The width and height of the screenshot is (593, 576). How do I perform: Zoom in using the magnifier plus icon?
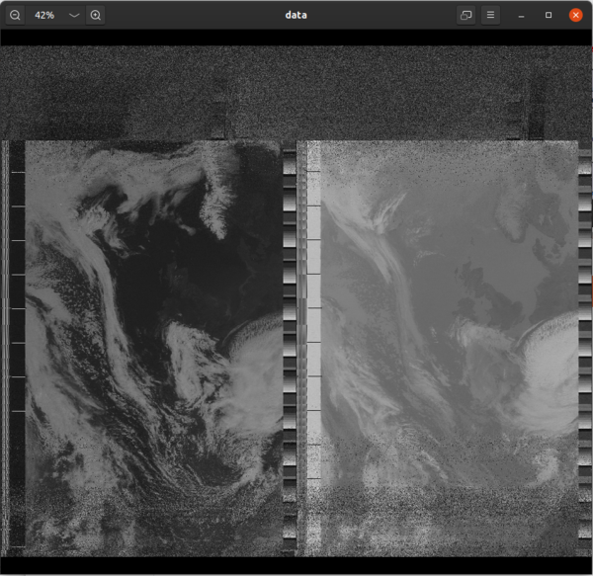(x=95, y=15)
